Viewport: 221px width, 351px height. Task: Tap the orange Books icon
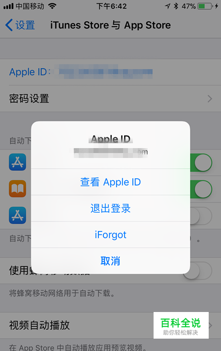(x=17, y=189)
